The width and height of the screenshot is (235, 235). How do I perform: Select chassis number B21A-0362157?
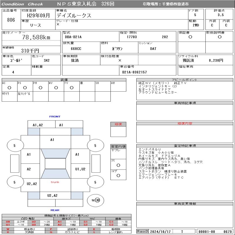point(135,72)
